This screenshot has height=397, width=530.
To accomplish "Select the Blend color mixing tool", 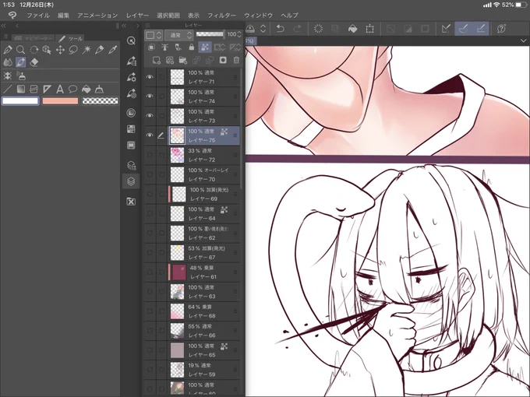I will point(8,62).
